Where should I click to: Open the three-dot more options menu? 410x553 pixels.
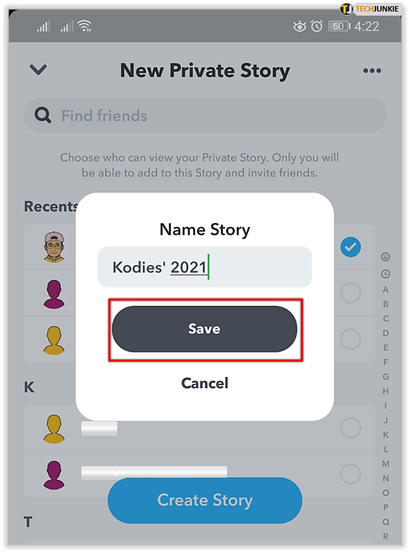click(x=372, y=71)
